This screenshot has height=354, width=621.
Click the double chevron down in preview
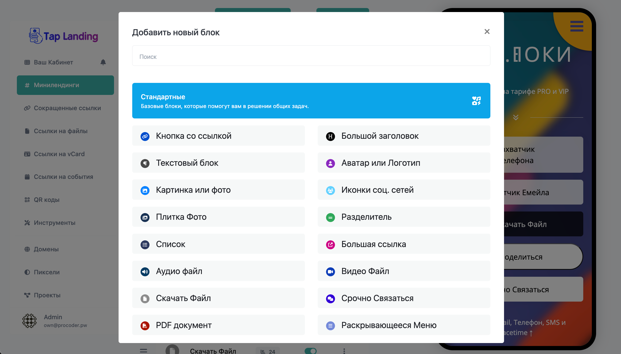(x=516, y=117)
